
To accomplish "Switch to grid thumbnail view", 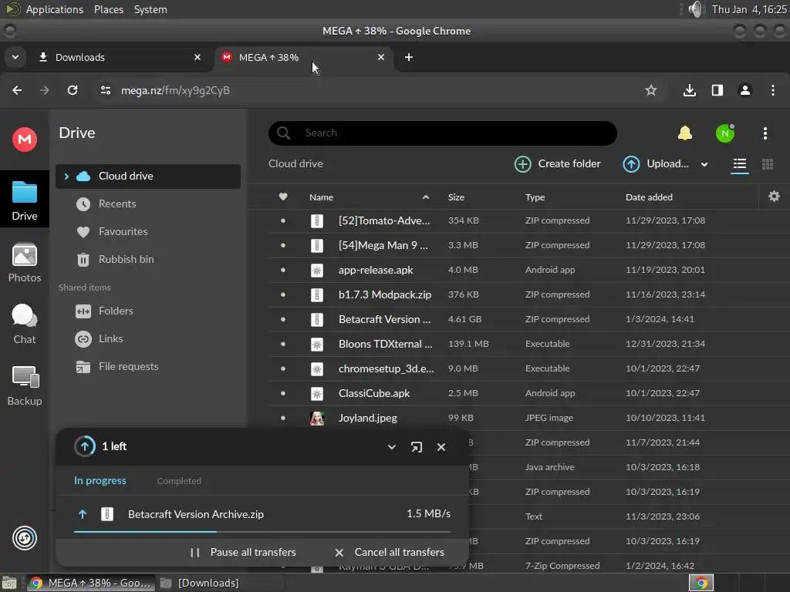I will click(x=768, y=164).
